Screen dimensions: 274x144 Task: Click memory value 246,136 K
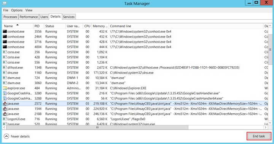(x=100, y=114)
